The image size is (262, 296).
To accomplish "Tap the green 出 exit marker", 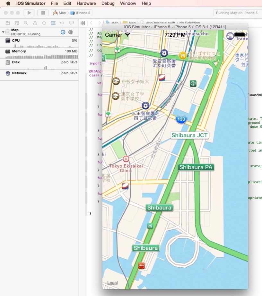I will point(150,226).
